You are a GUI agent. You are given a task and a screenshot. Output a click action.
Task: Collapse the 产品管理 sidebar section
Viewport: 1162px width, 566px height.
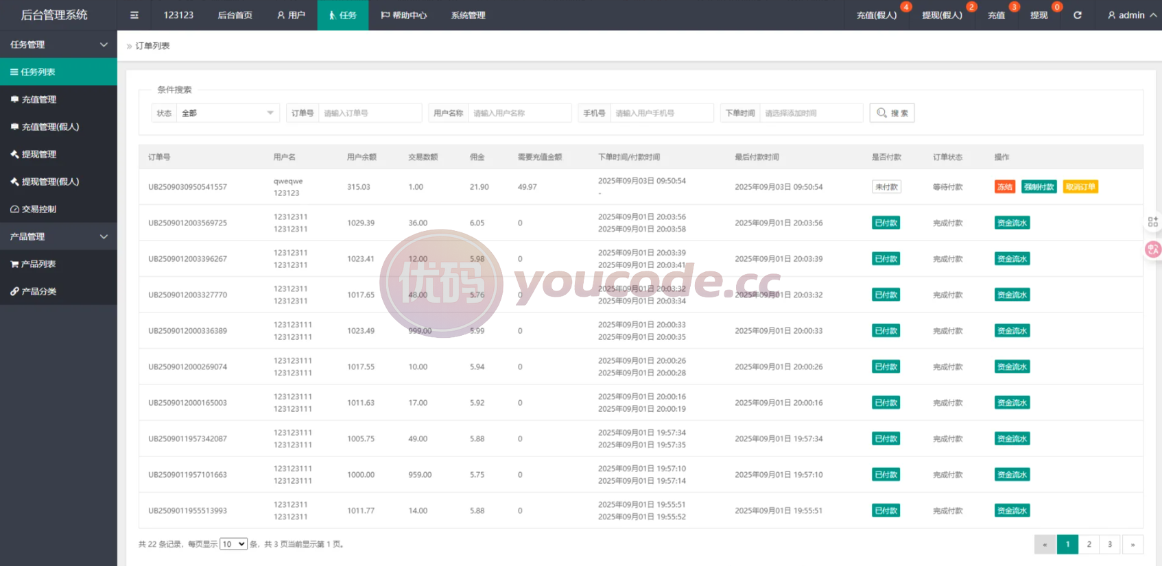[58, 236]
